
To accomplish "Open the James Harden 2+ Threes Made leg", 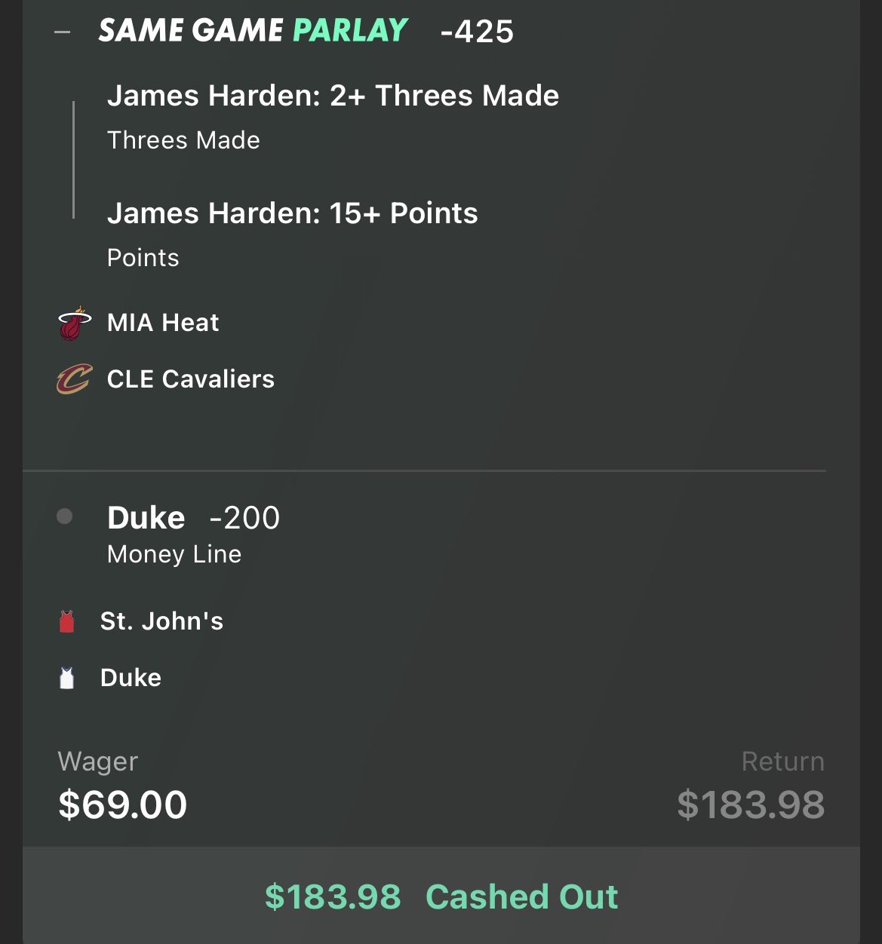I will pyautogui.click(x=333, y=96).
